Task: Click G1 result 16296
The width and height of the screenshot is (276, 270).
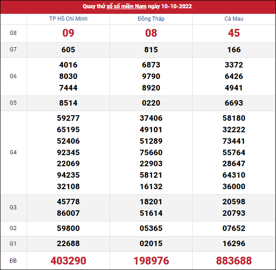Action: [x=234, y=243]
